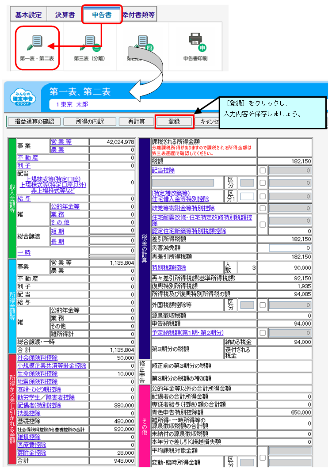The height and width of the screenshot is (472, 332).
Task: Open the 公的年金等 income link
Action: [x=65, y=206]
